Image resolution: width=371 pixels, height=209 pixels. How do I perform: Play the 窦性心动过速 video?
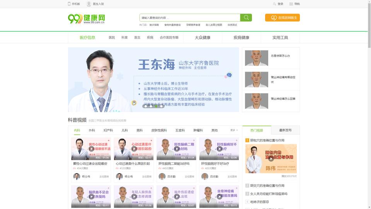91,149
